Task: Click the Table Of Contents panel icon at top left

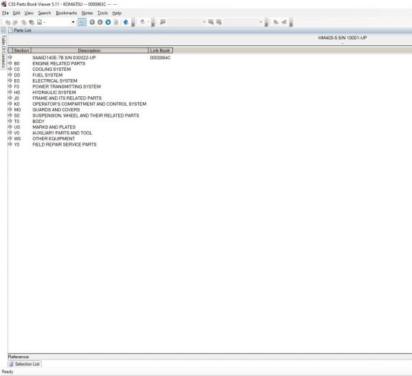Action: pos(3,30)
